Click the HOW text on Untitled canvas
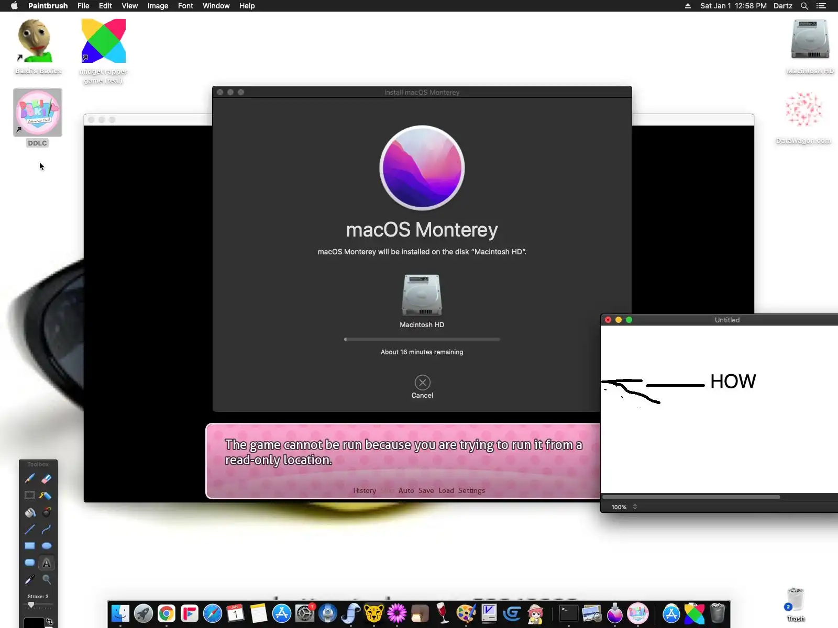 pyautogui.click(x=733, y=382)
